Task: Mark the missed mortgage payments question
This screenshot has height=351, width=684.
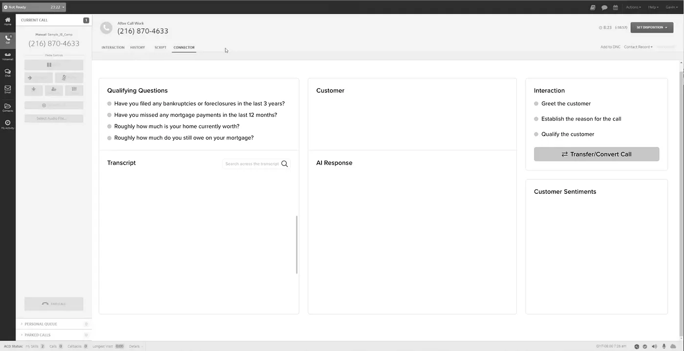Action: point(109,115)
